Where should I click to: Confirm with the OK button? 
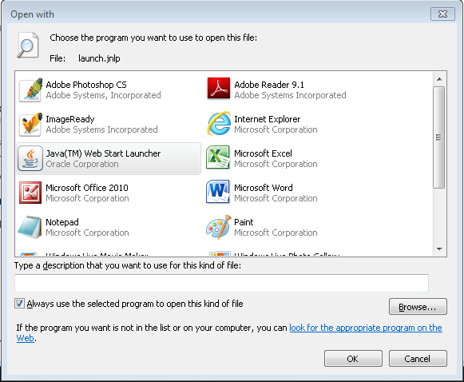click(353, 359)
